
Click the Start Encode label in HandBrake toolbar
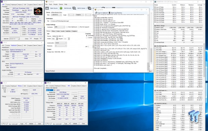(x=68, y=8)
